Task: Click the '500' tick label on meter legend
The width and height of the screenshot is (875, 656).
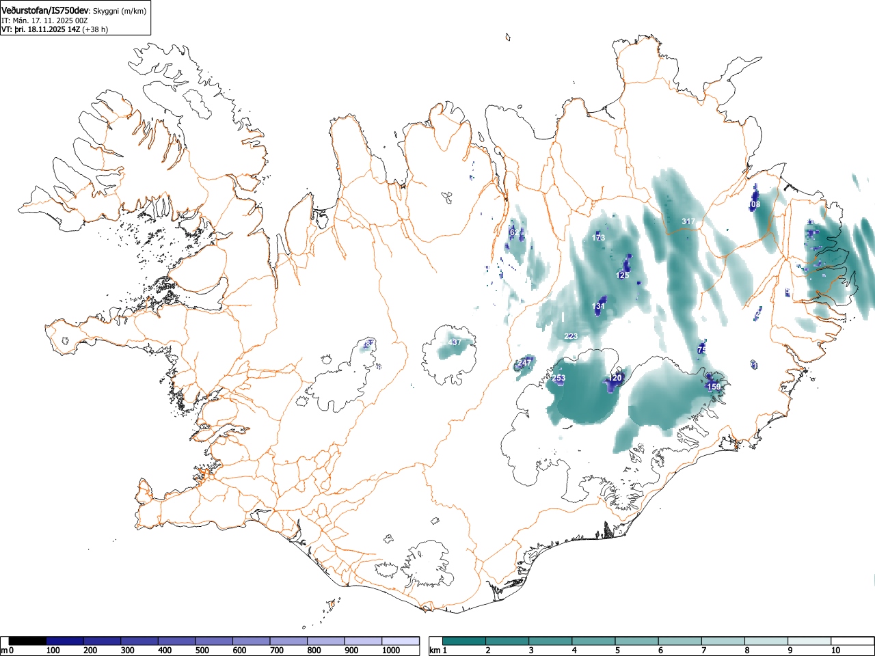Action: coord(202,651)
